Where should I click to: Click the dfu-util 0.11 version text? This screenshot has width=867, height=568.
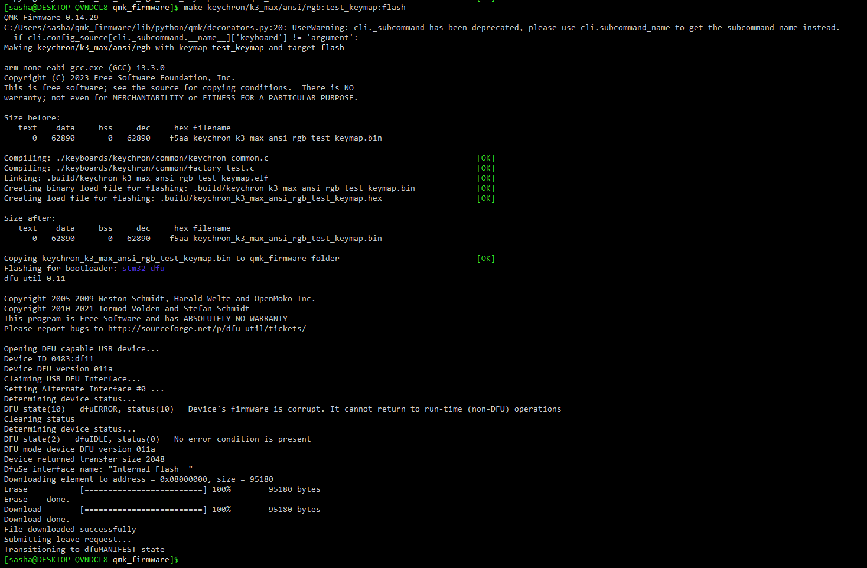(35, 278)
